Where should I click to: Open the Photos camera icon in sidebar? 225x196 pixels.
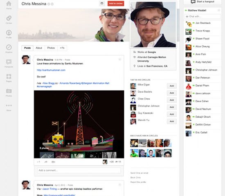pyautogui.click(x=9, y=91)
